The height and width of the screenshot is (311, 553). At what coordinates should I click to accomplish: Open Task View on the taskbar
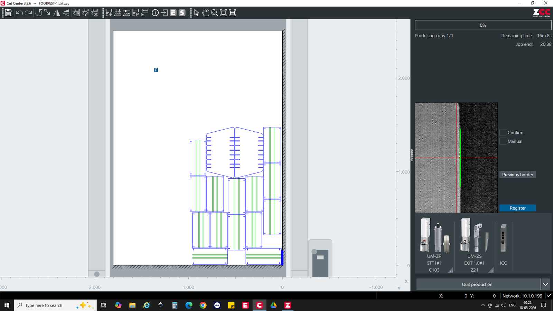click(x=103, y=305)
